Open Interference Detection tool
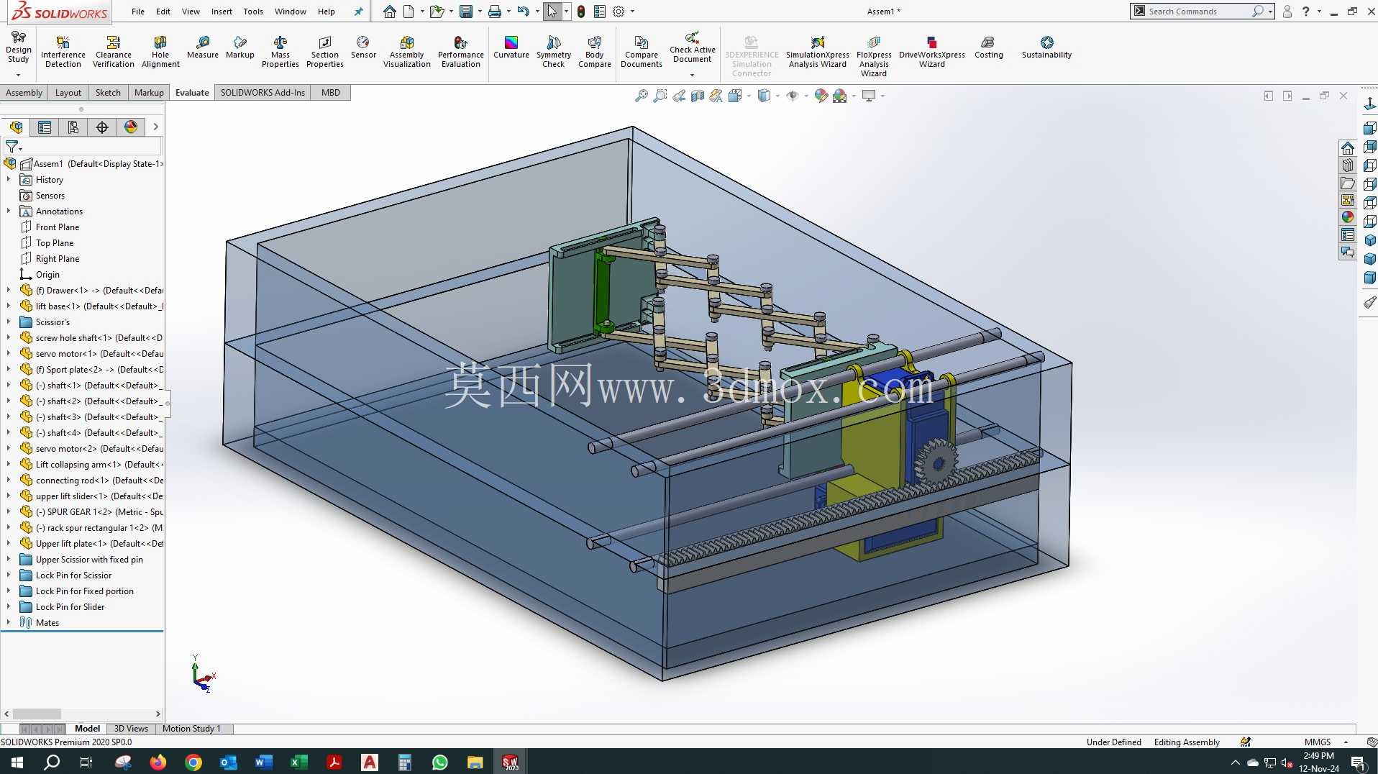The width and height of the screenshot is (1378, 774). (x=63, y=51)
